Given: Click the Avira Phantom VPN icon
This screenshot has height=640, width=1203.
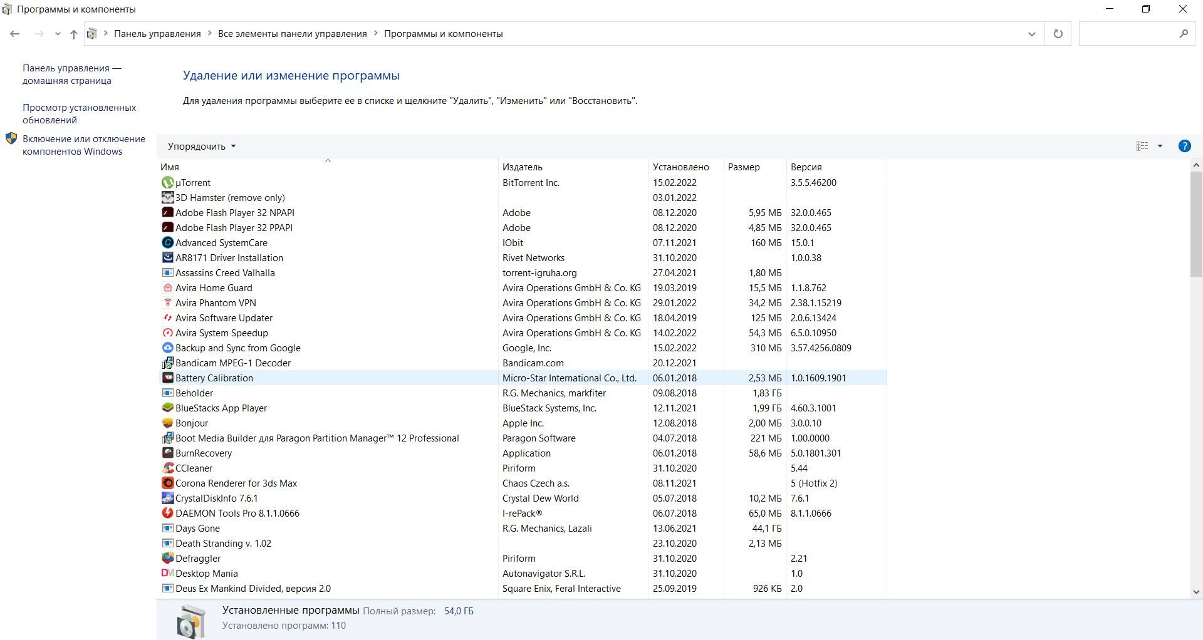Looking at the screenshot, I should 167,302.
